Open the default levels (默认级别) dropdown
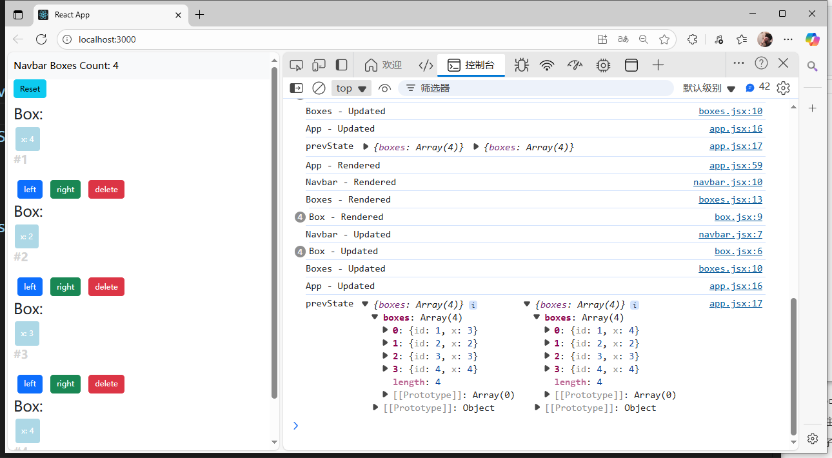The height and width of the screenshot is (458, 832). click(709, 88)
